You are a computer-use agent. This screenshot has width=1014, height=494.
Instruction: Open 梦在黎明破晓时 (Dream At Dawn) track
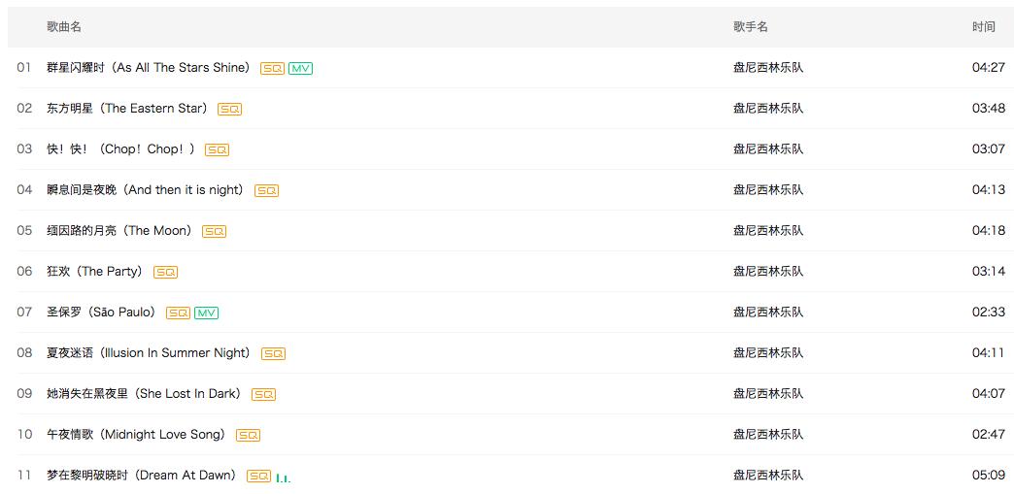(x=141, y=476)
